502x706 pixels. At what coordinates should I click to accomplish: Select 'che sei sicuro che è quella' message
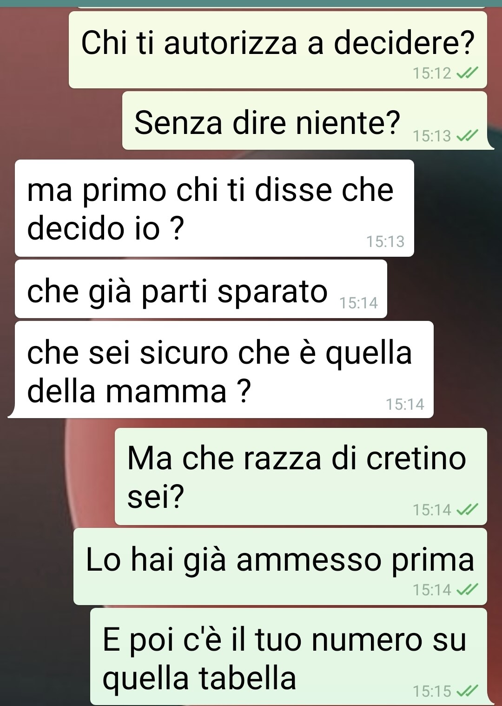tap(224, 369)
